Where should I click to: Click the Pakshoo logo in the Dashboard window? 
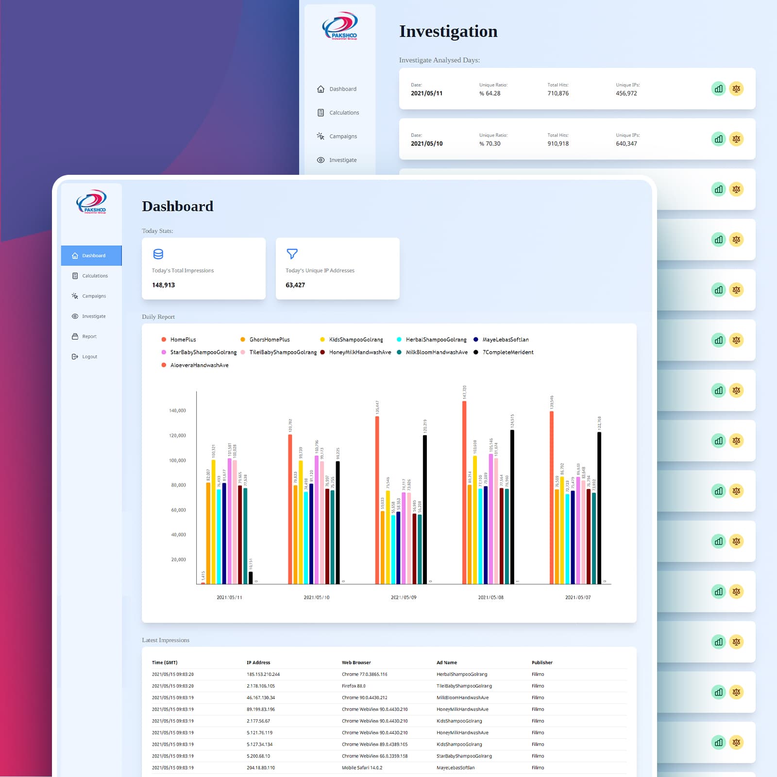[x=91, y=202]
